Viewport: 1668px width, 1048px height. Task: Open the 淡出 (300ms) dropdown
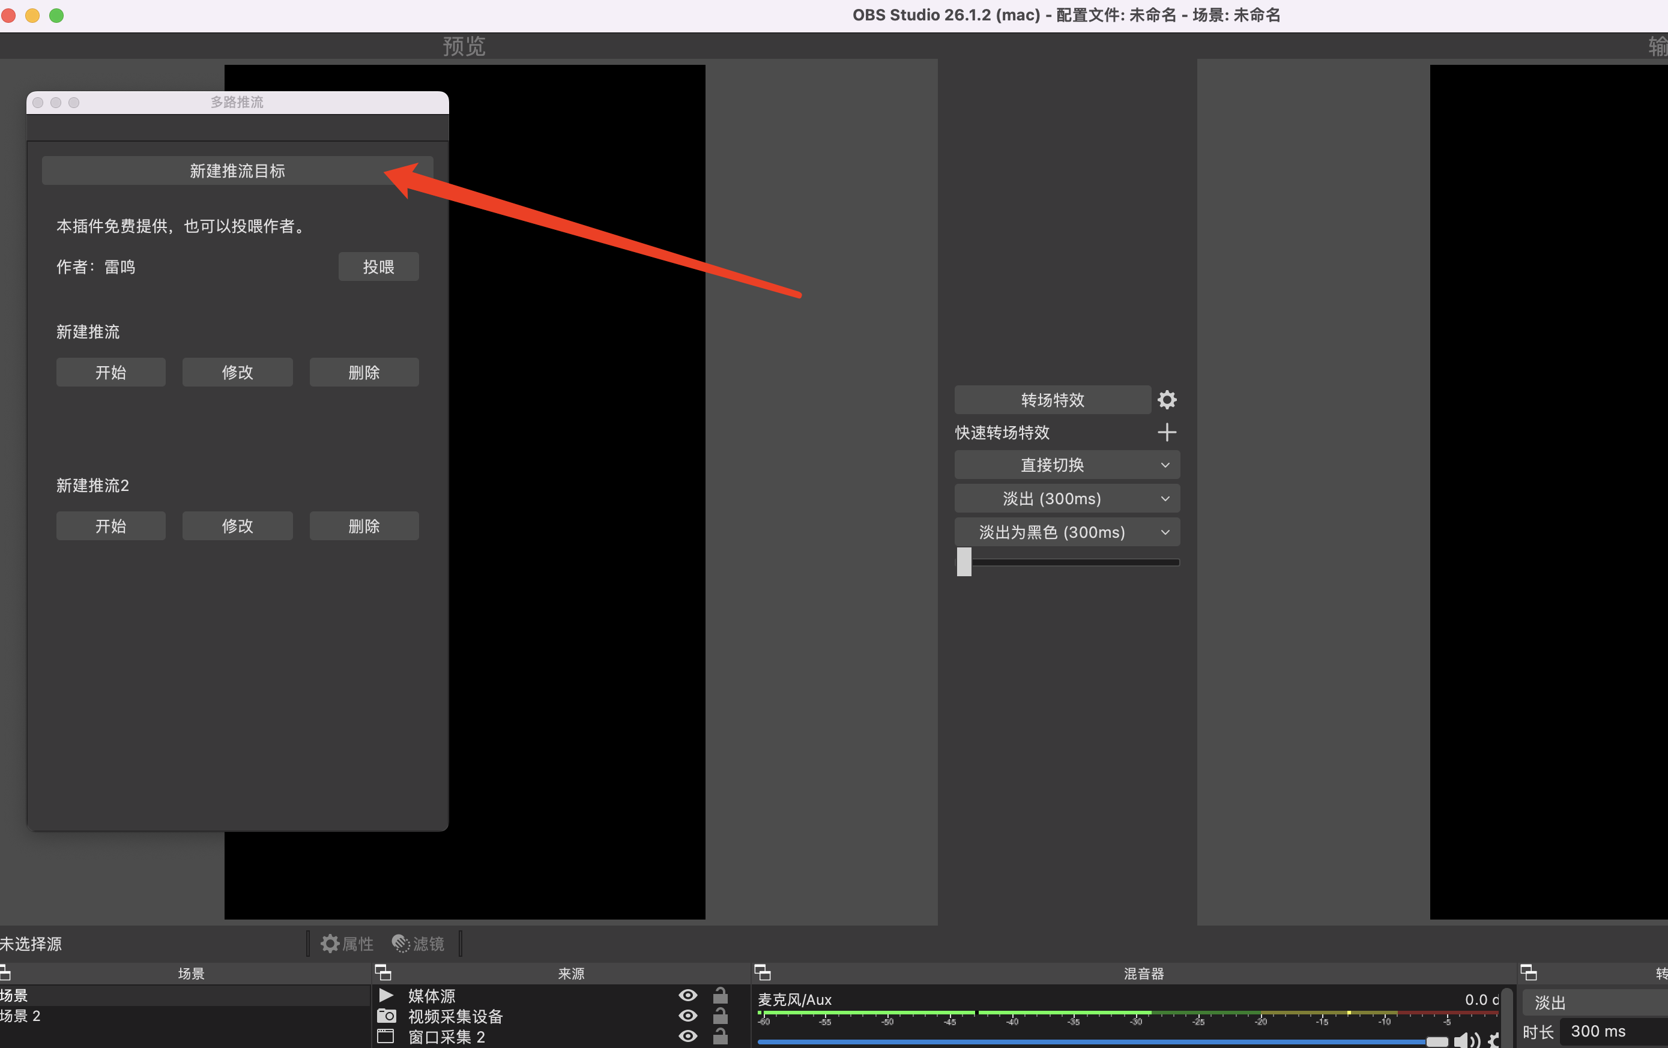pyautogui.click(x=1164, y=499)
